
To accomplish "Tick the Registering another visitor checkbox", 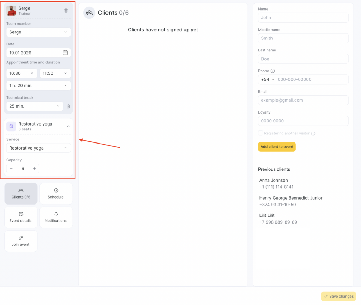I will [261, 133].
